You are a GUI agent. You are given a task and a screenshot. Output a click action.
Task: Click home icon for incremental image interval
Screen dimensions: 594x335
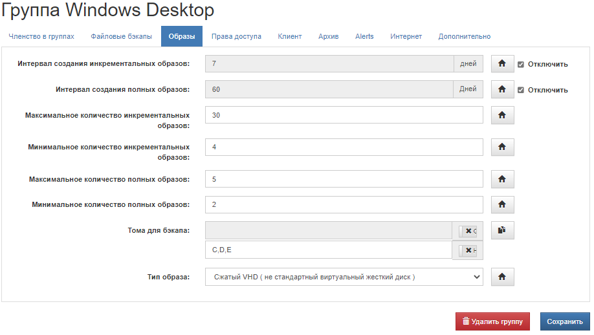coord(502,63)
